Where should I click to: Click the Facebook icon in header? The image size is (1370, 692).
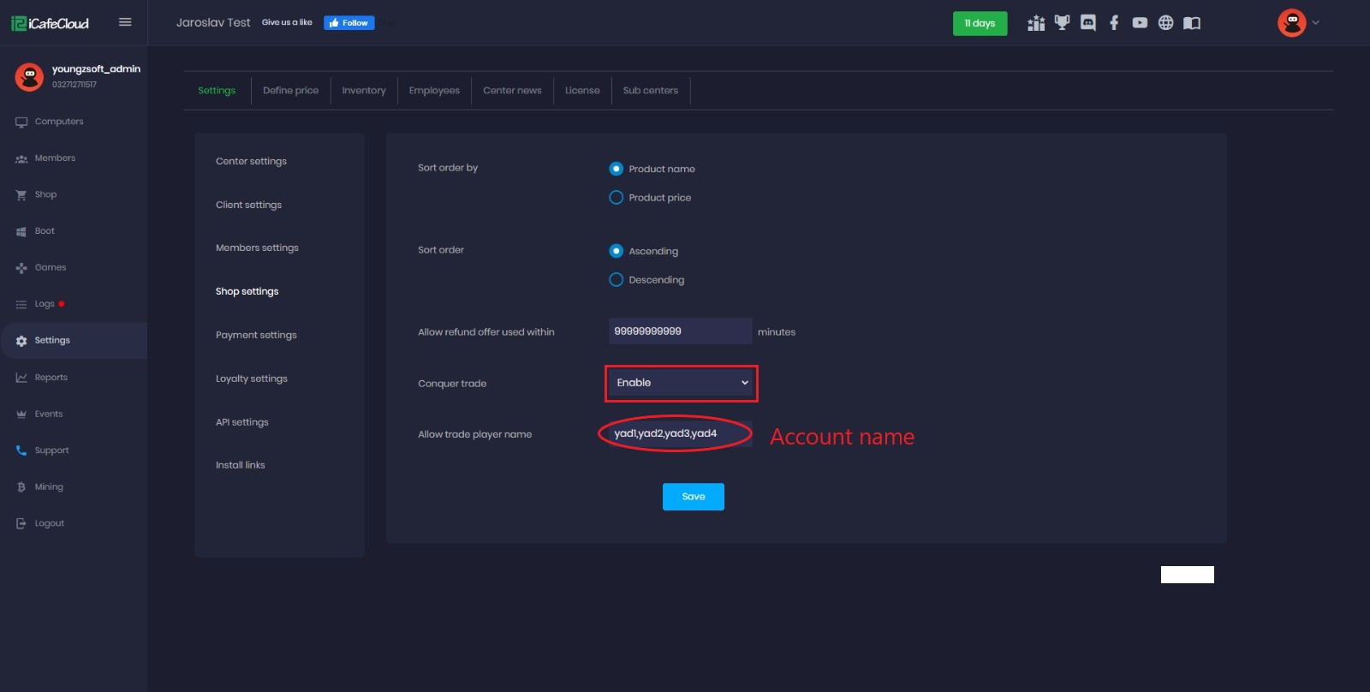coord(1114,23)
